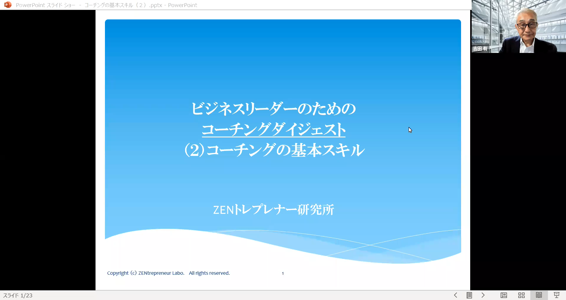The height and width of the screenshot is (300, 566).
Task: Click the (2)コーチングの基本スキル subtitle
Action: 274,150
